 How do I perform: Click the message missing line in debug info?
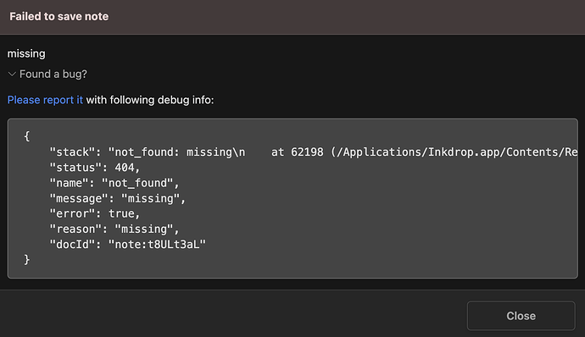[x=118, y=198]
